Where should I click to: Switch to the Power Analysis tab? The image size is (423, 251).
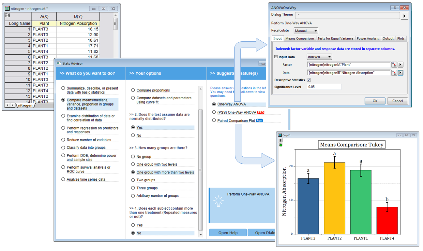click(368, 38)
